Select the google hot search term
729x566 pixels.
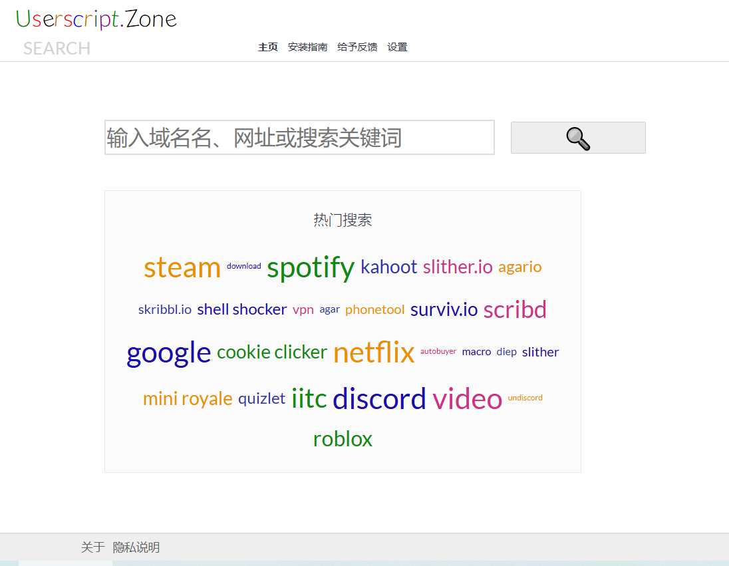(168, 353)
